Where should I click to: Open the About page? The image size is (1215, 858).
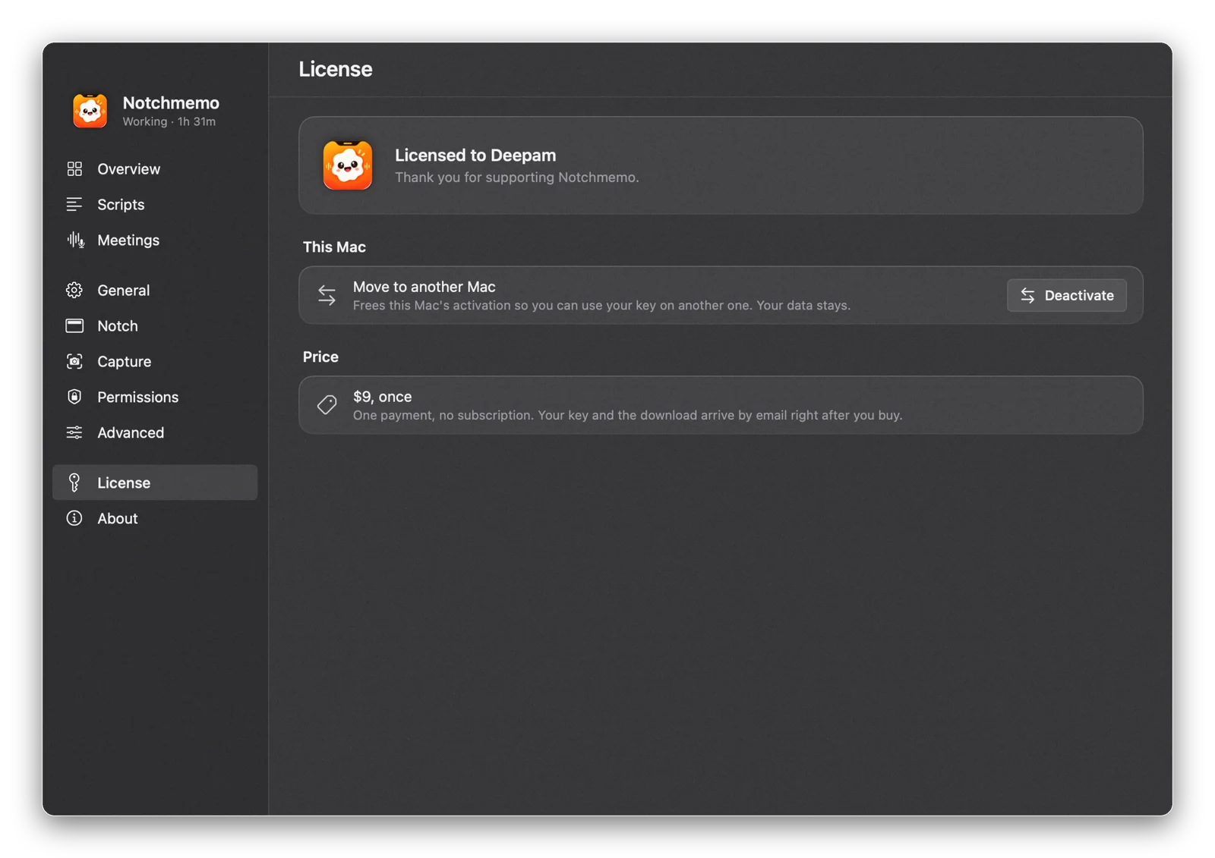click(155, 518)
